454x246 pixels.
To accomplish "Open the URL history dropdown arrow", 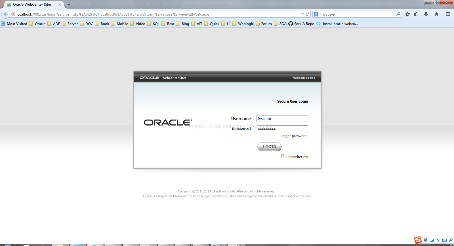I will point(302,14).
